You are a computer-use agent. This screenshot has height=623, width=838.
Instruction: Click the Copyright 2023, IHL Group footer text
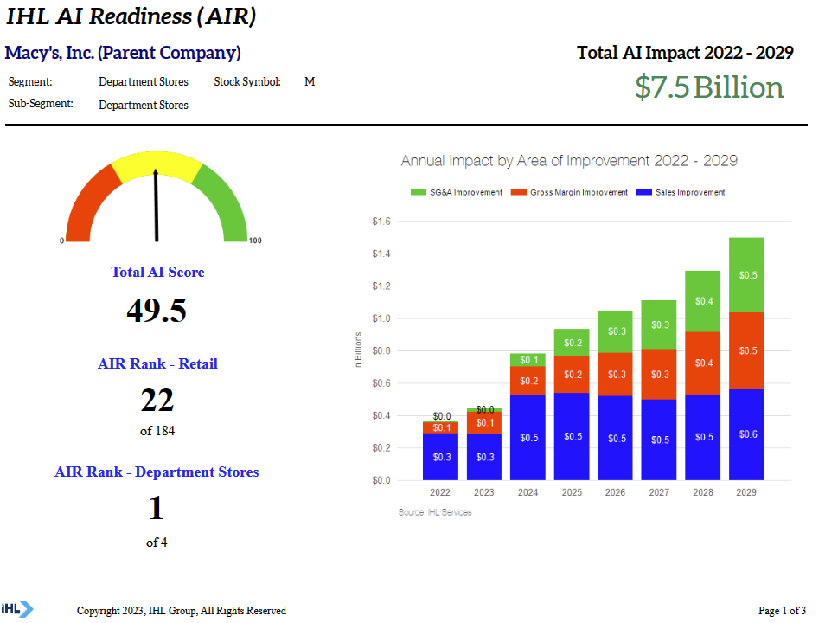pyautogui.click(x=181, y=611)
